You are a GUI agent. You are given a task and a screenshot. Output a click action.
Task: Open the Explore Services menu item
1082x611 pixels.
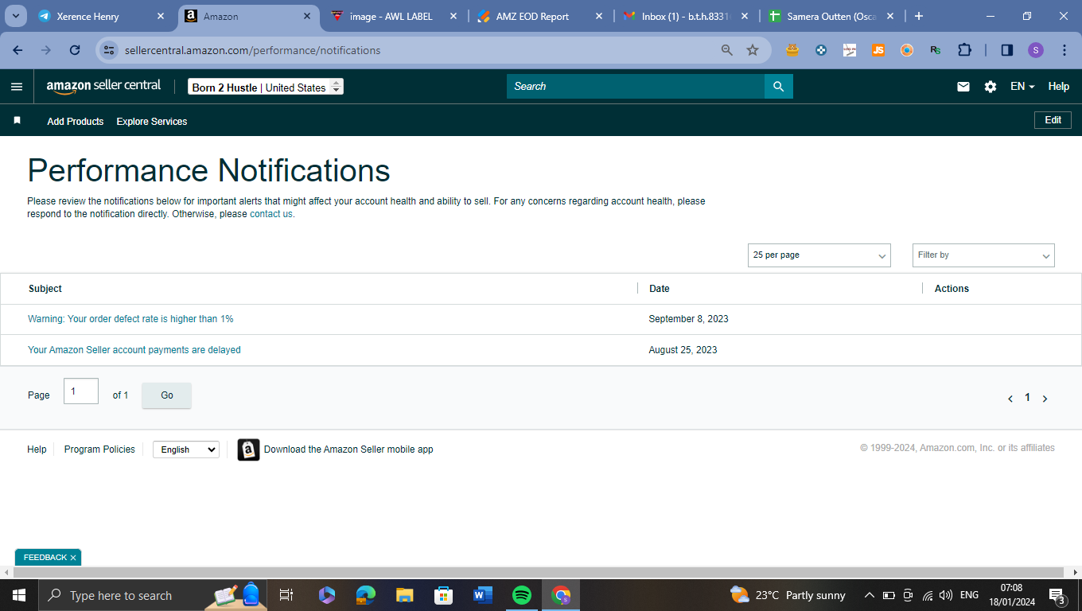152,122
